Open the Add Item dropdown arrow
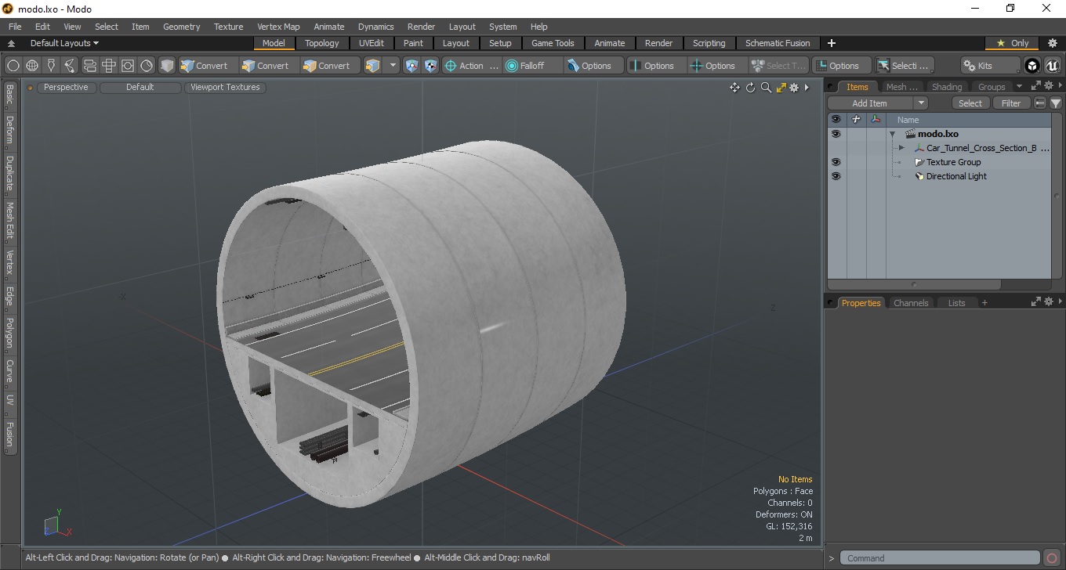This screenshot has width=1066, height=570. 921,103
